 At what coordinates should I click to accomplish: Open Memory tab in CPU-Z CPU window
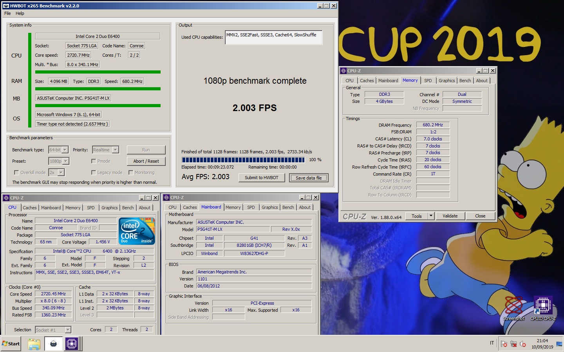coord(73,208)
